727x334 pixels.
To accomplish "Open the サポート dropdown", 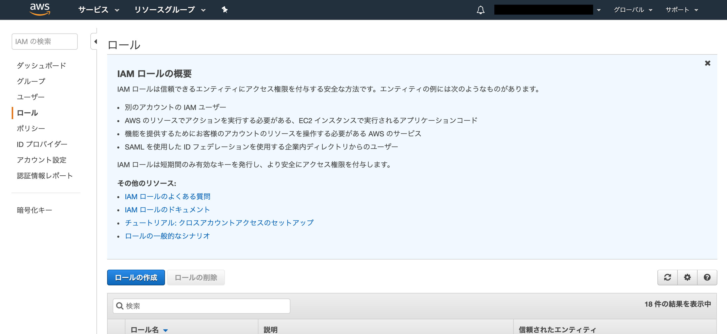I will 681,10.
